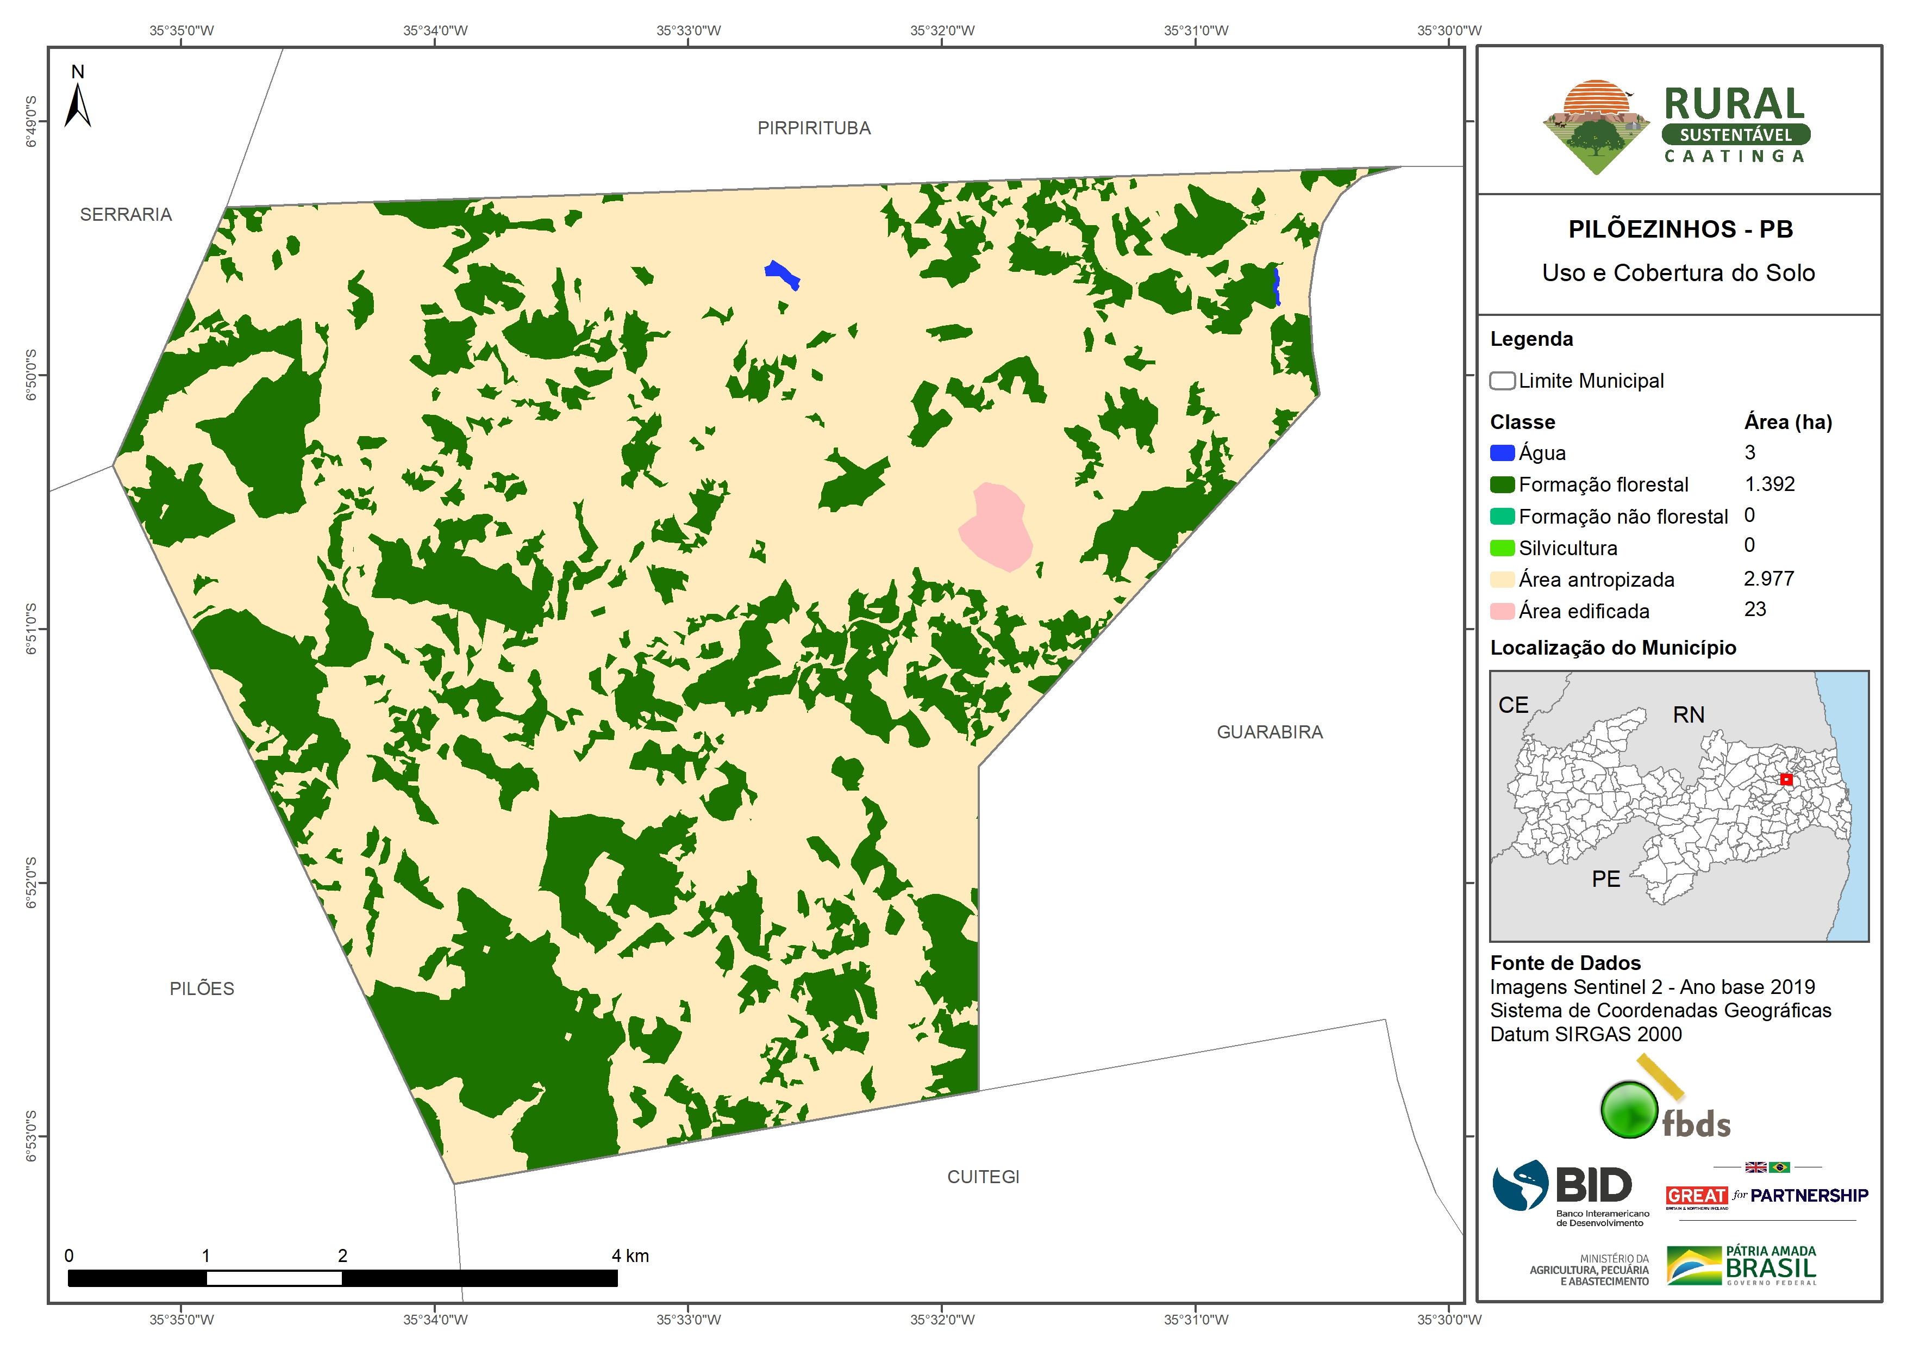Click the blue Água legend swatch
1907x1349 pixels.
coord(1502,453)
